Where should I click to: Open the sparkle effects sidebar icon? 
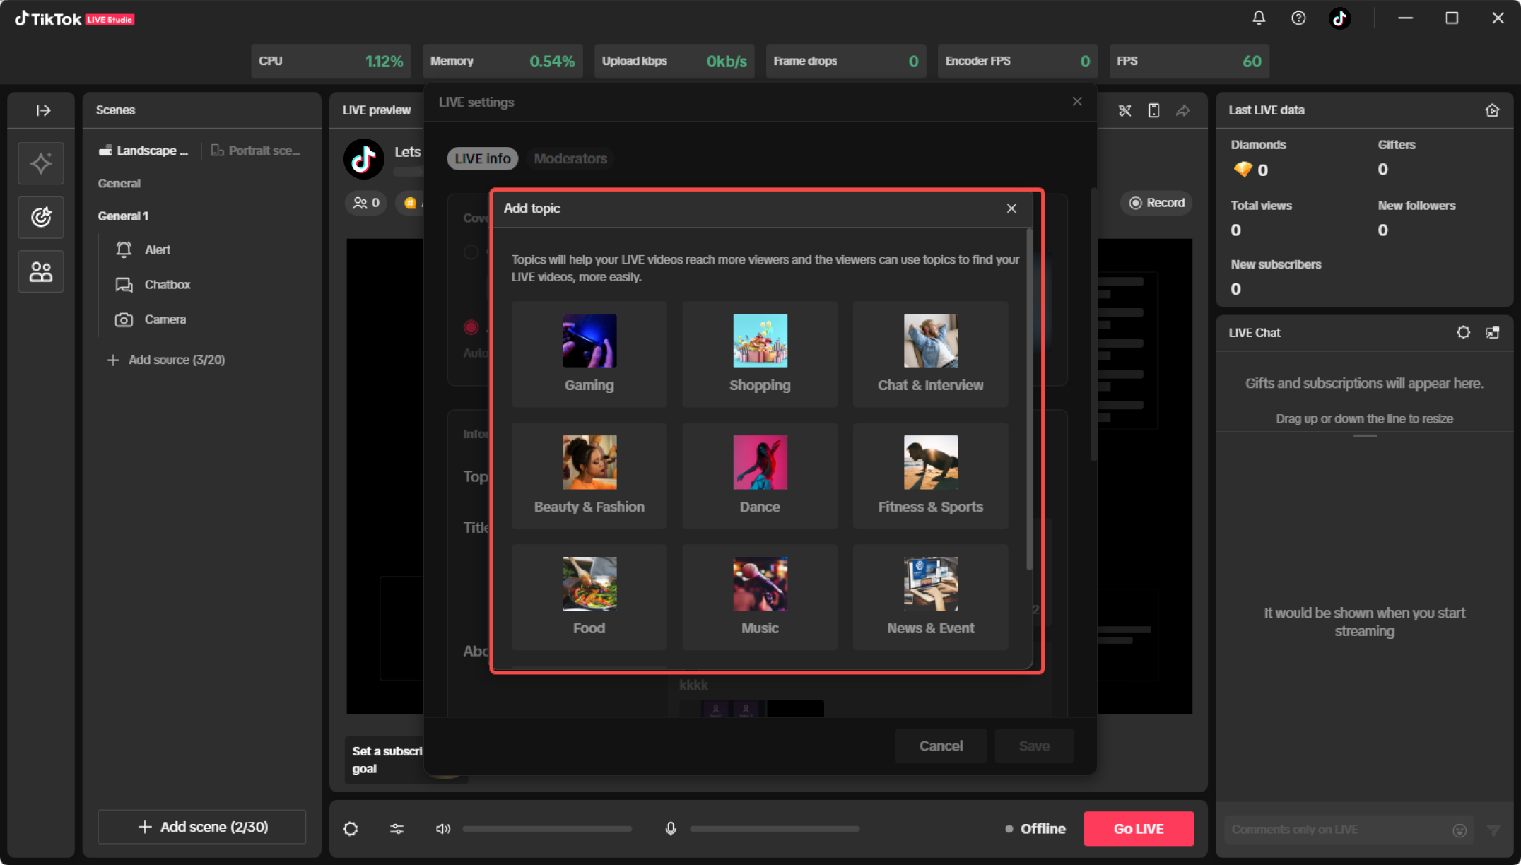(41, 163)
